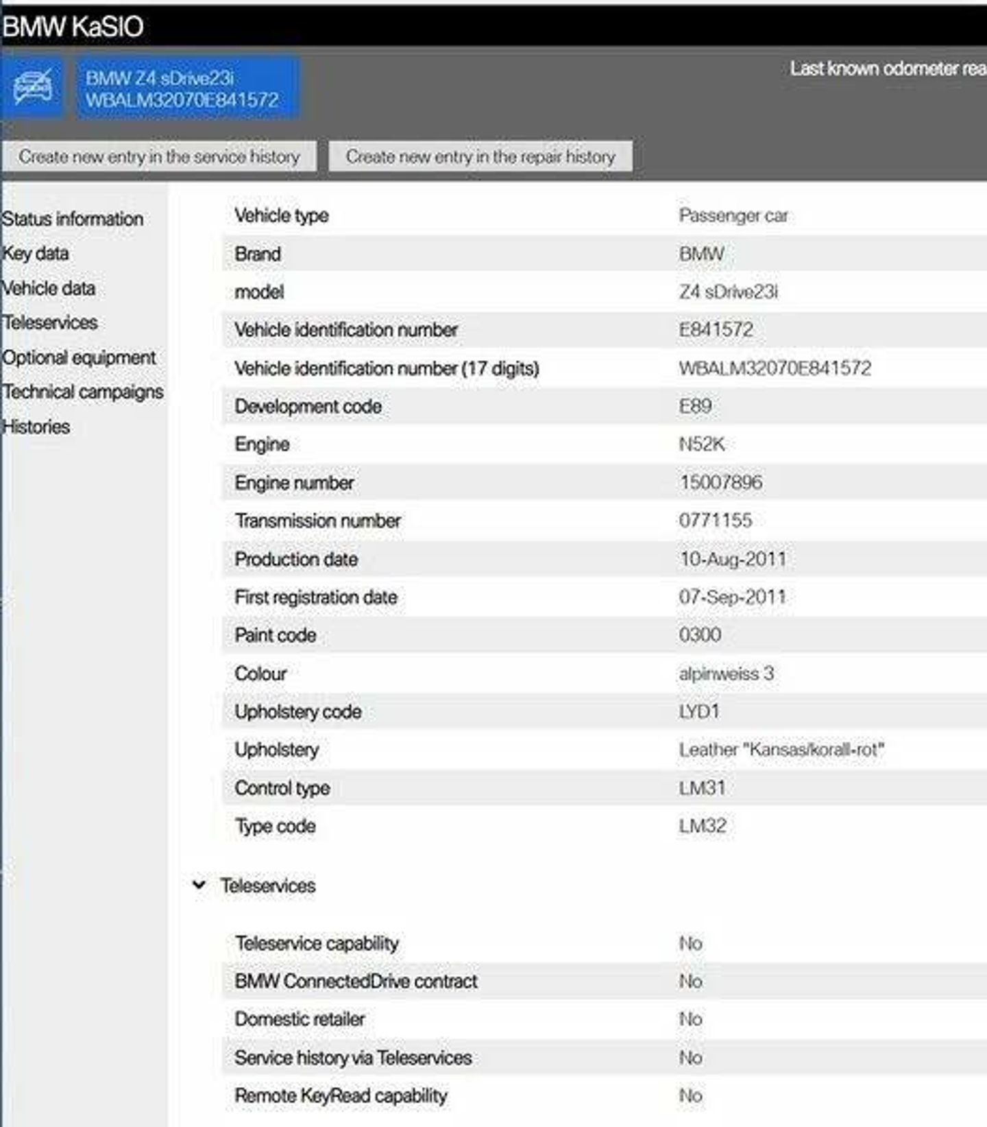Click the Engine value N52K
This screenshot has height=1127, width=987.
point(701,444)
